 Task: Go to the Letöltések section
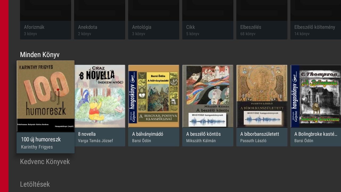click(x=35, y=184)
